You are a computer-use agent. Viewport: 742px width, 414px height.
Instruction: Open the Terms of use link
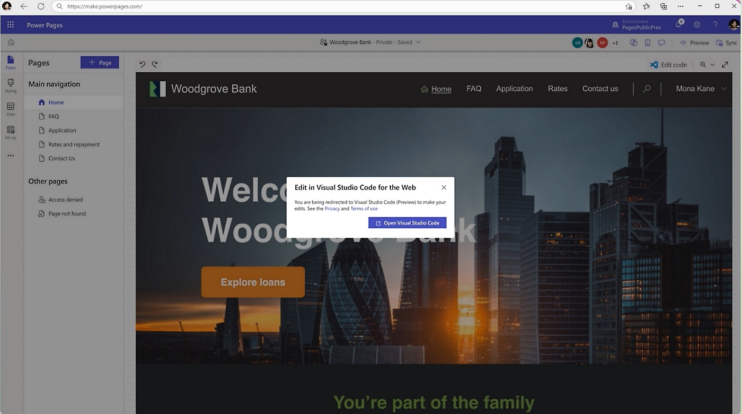coord(364,208)
